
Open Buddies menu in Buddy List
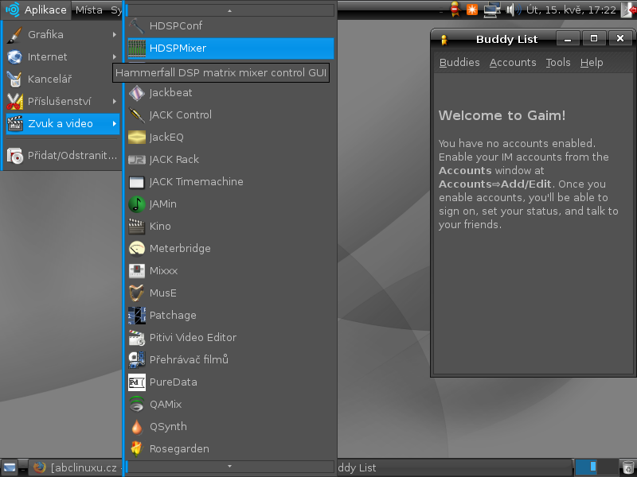click(x=459, y=63)
